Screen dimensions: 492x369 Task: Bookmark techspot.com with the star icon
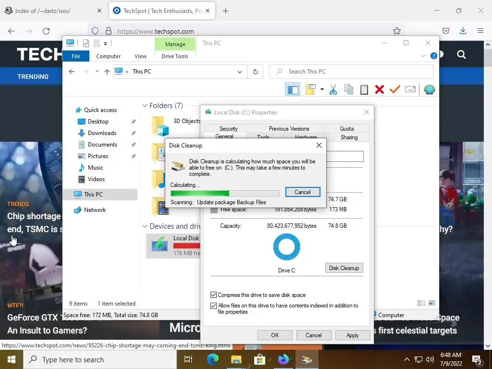(396, 31)
